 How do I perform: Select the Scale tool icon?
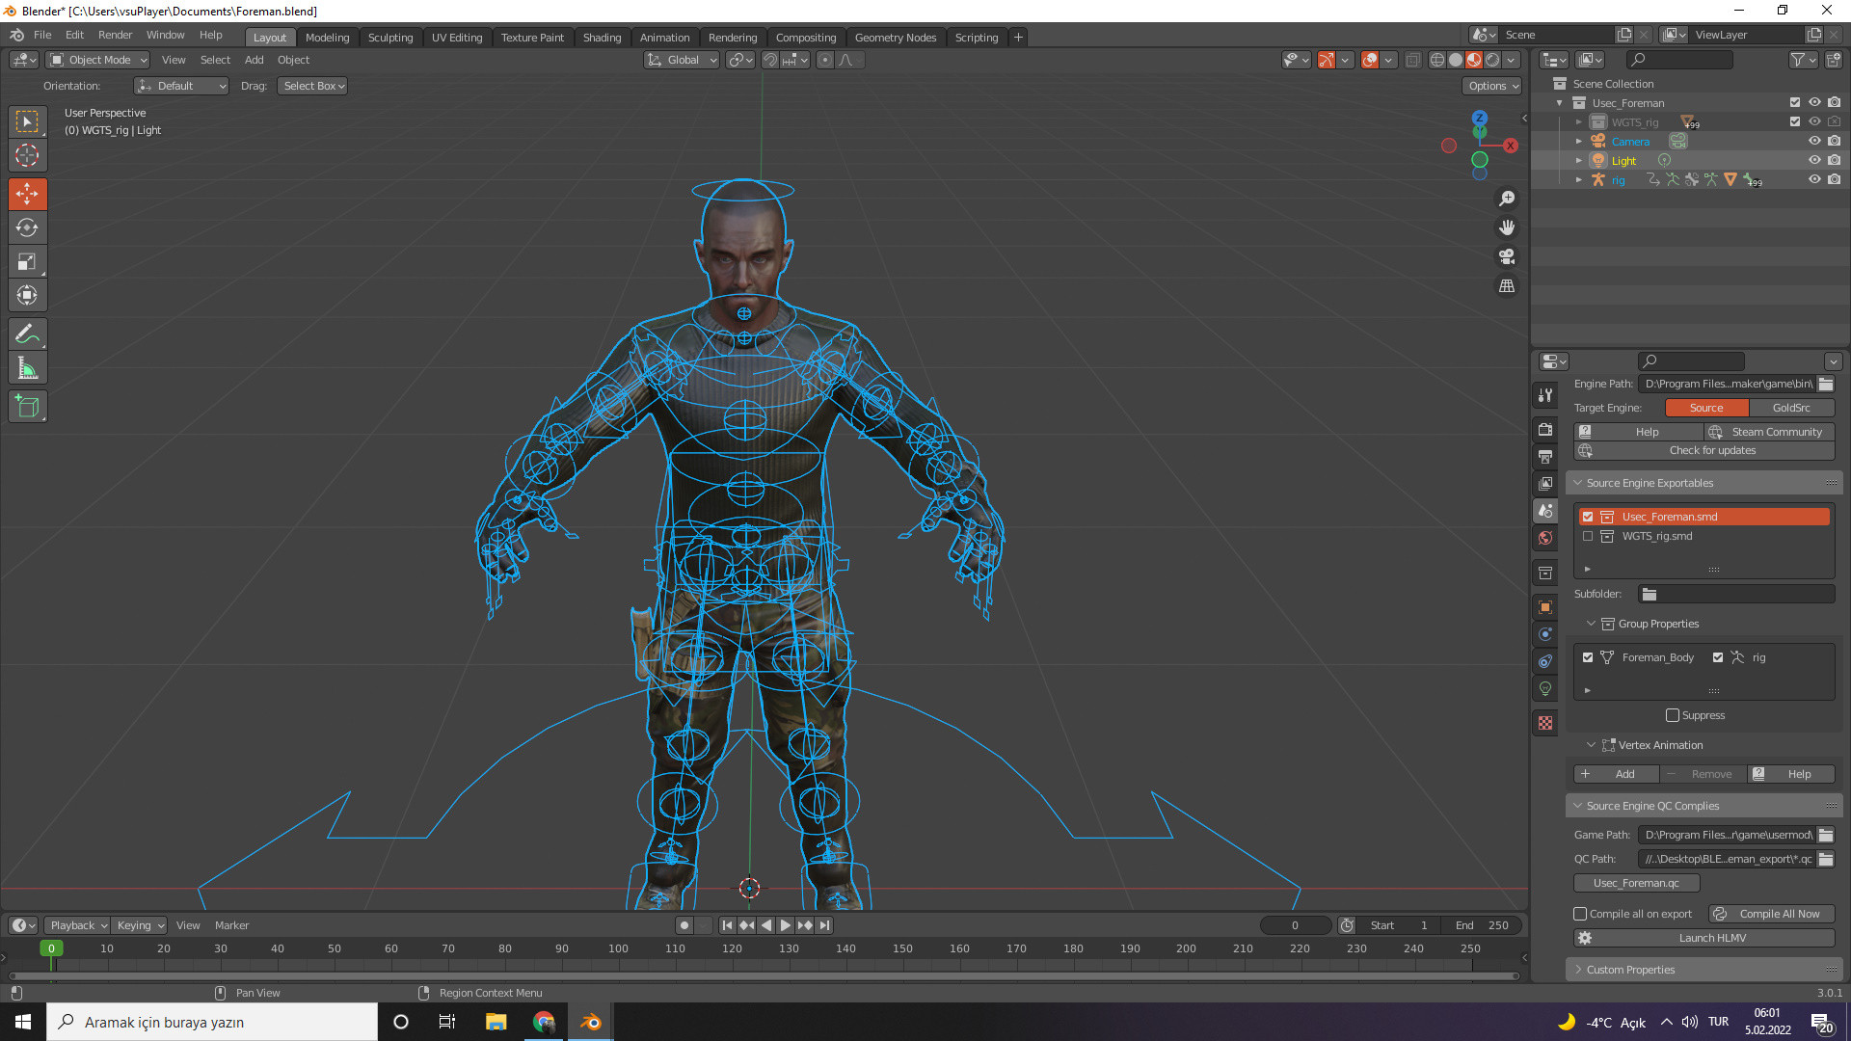(28, 262)
